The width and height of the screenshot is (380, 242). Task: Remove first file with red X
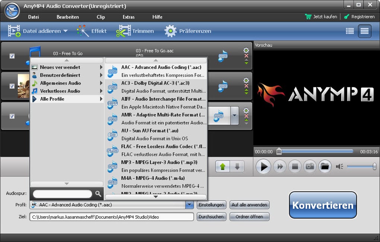tap(246, 56)
